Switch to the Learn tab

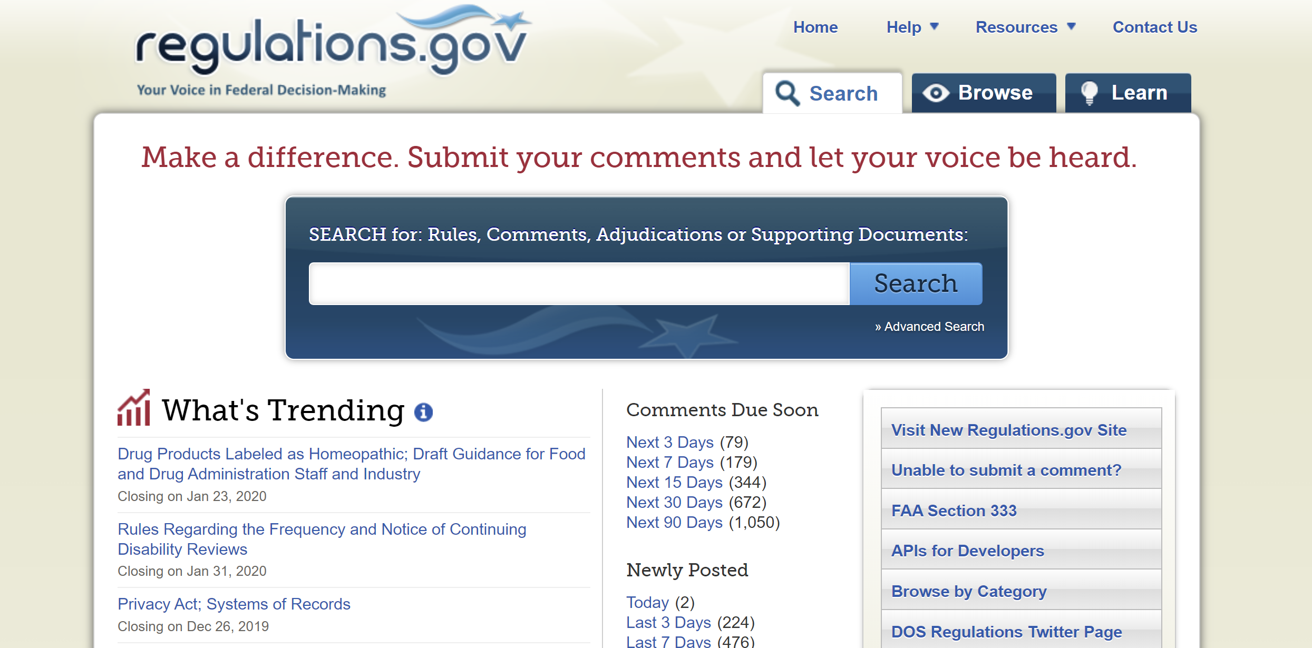pos(1128,93)
